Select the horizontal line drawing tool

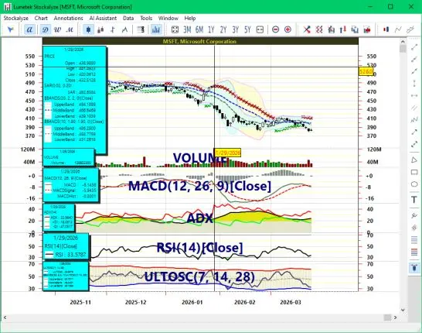414,95
